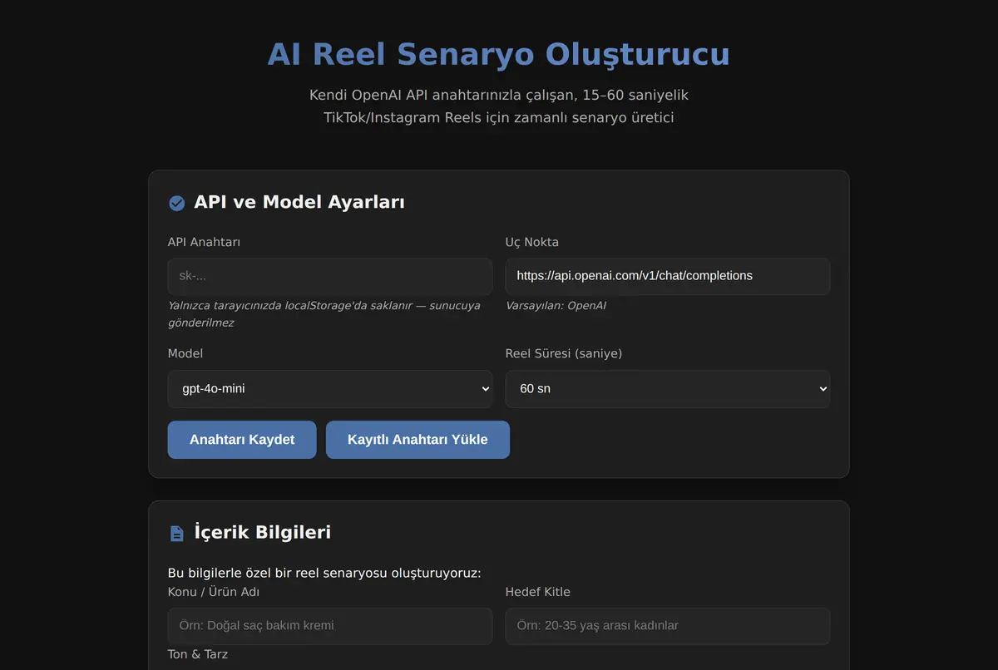
Task: Click the document icon beside İçerik Bilgileri
Action: [176, 533]
